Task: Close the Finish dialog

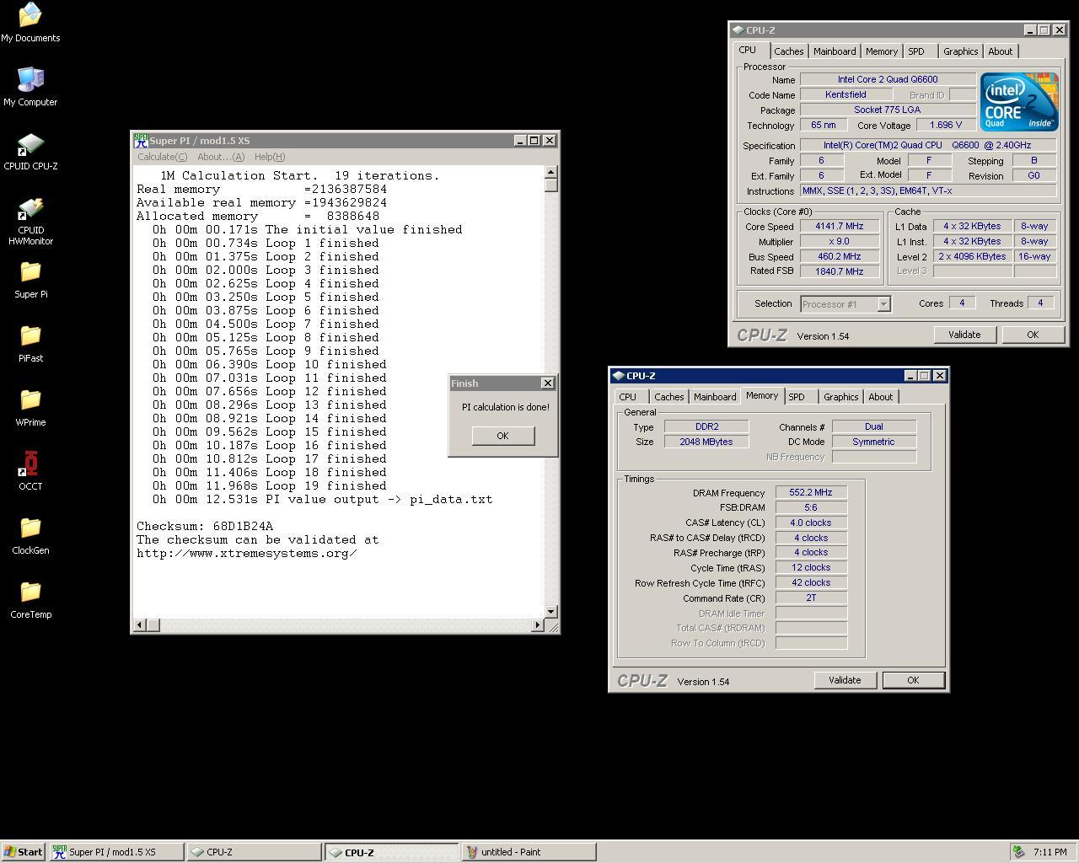Action: (547, 383)
